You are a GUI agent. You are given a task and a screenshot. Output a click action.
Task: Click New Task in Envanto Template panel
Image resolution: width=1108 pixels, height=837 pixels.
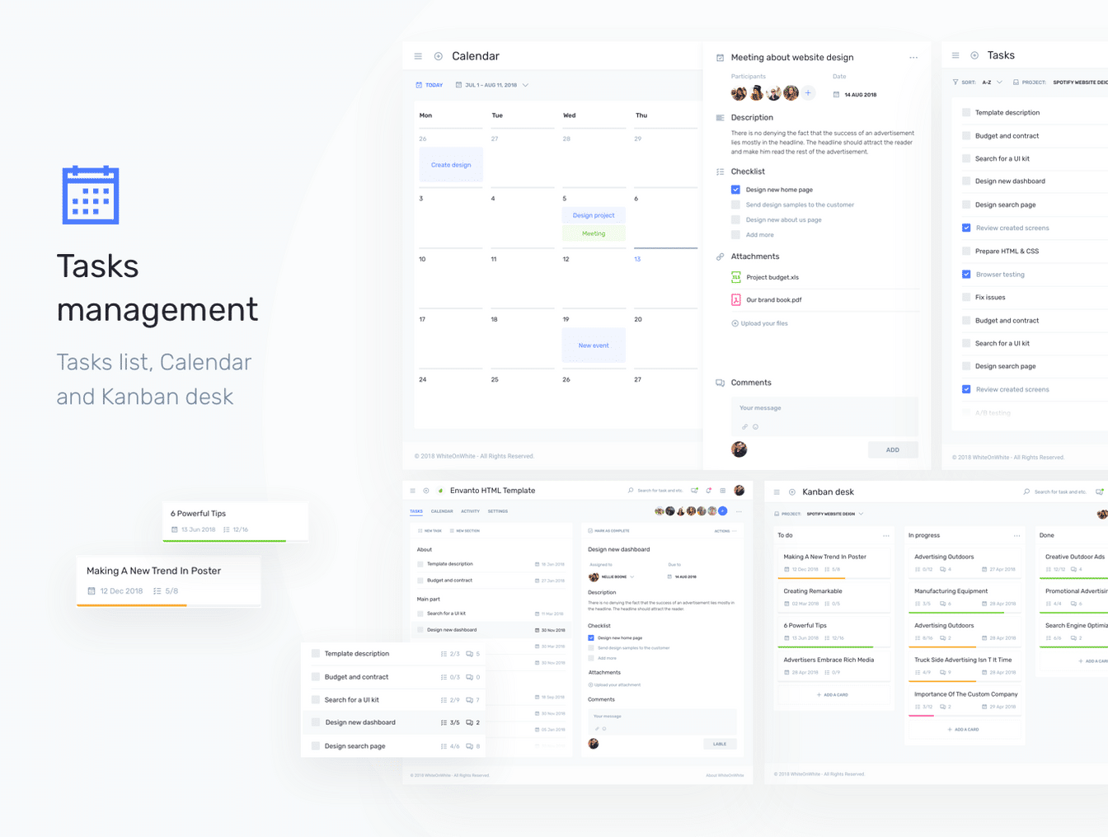pyautogui.click(x=430, y=531)
